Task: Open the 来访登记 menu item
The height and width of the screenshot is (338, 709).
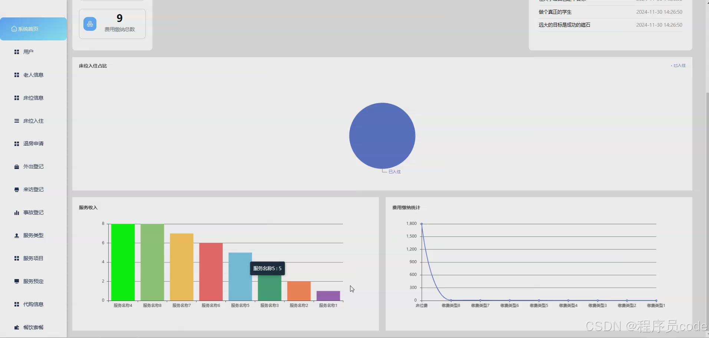Action: [x=33, y=190]
